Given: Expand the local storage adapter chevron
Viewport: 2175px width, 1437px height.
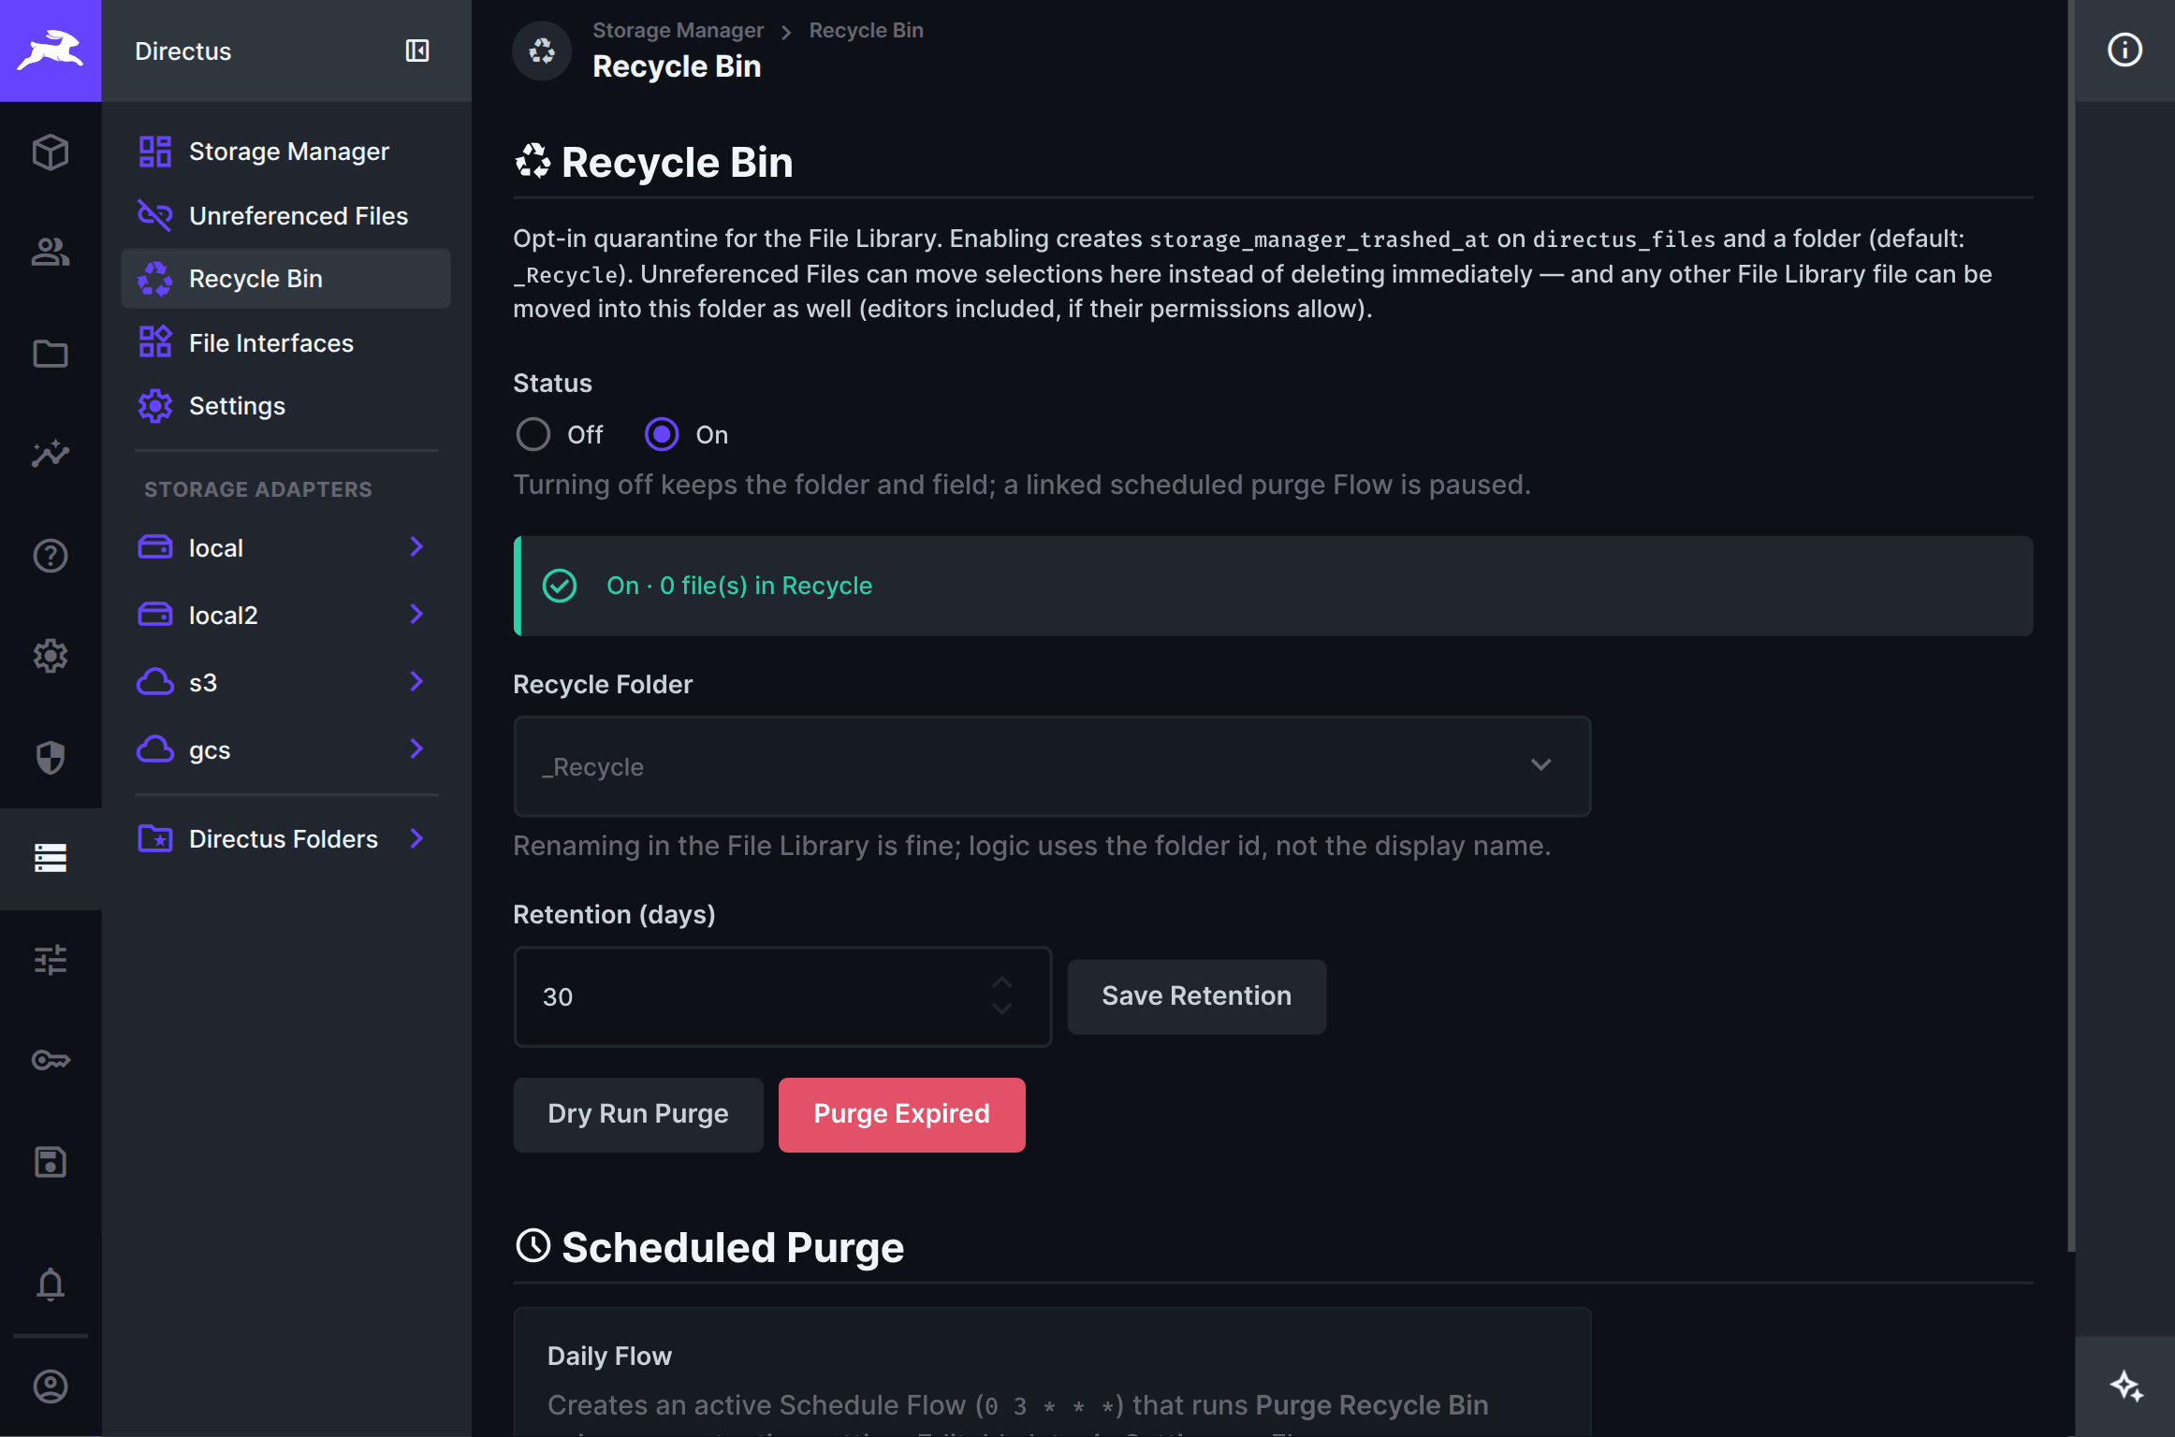Looking at the screenshot, I should click(x=416, y=547).
